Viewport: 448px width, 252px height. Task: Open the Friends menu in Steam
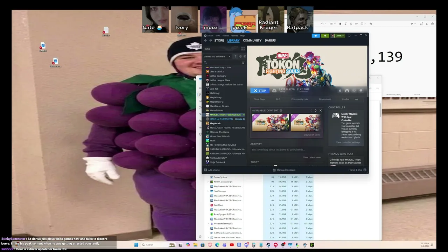tap(226, 35)
